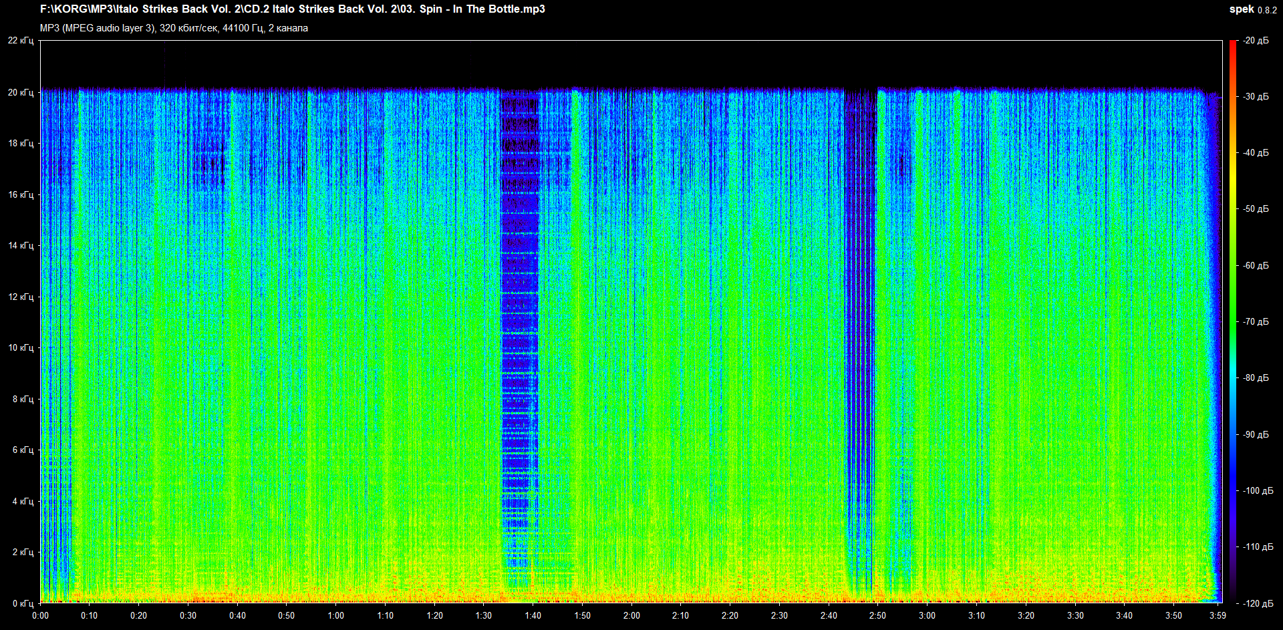Click the 3:59 end time marker
Viewport: 1283px width, 630px height.
coord(1218,615)
